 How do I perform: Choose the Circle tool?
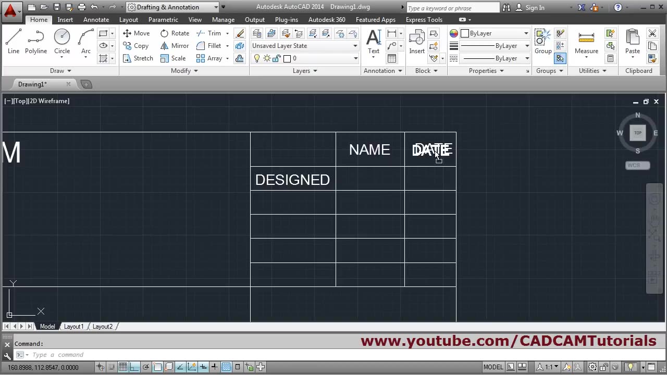[x=62, y=42]
